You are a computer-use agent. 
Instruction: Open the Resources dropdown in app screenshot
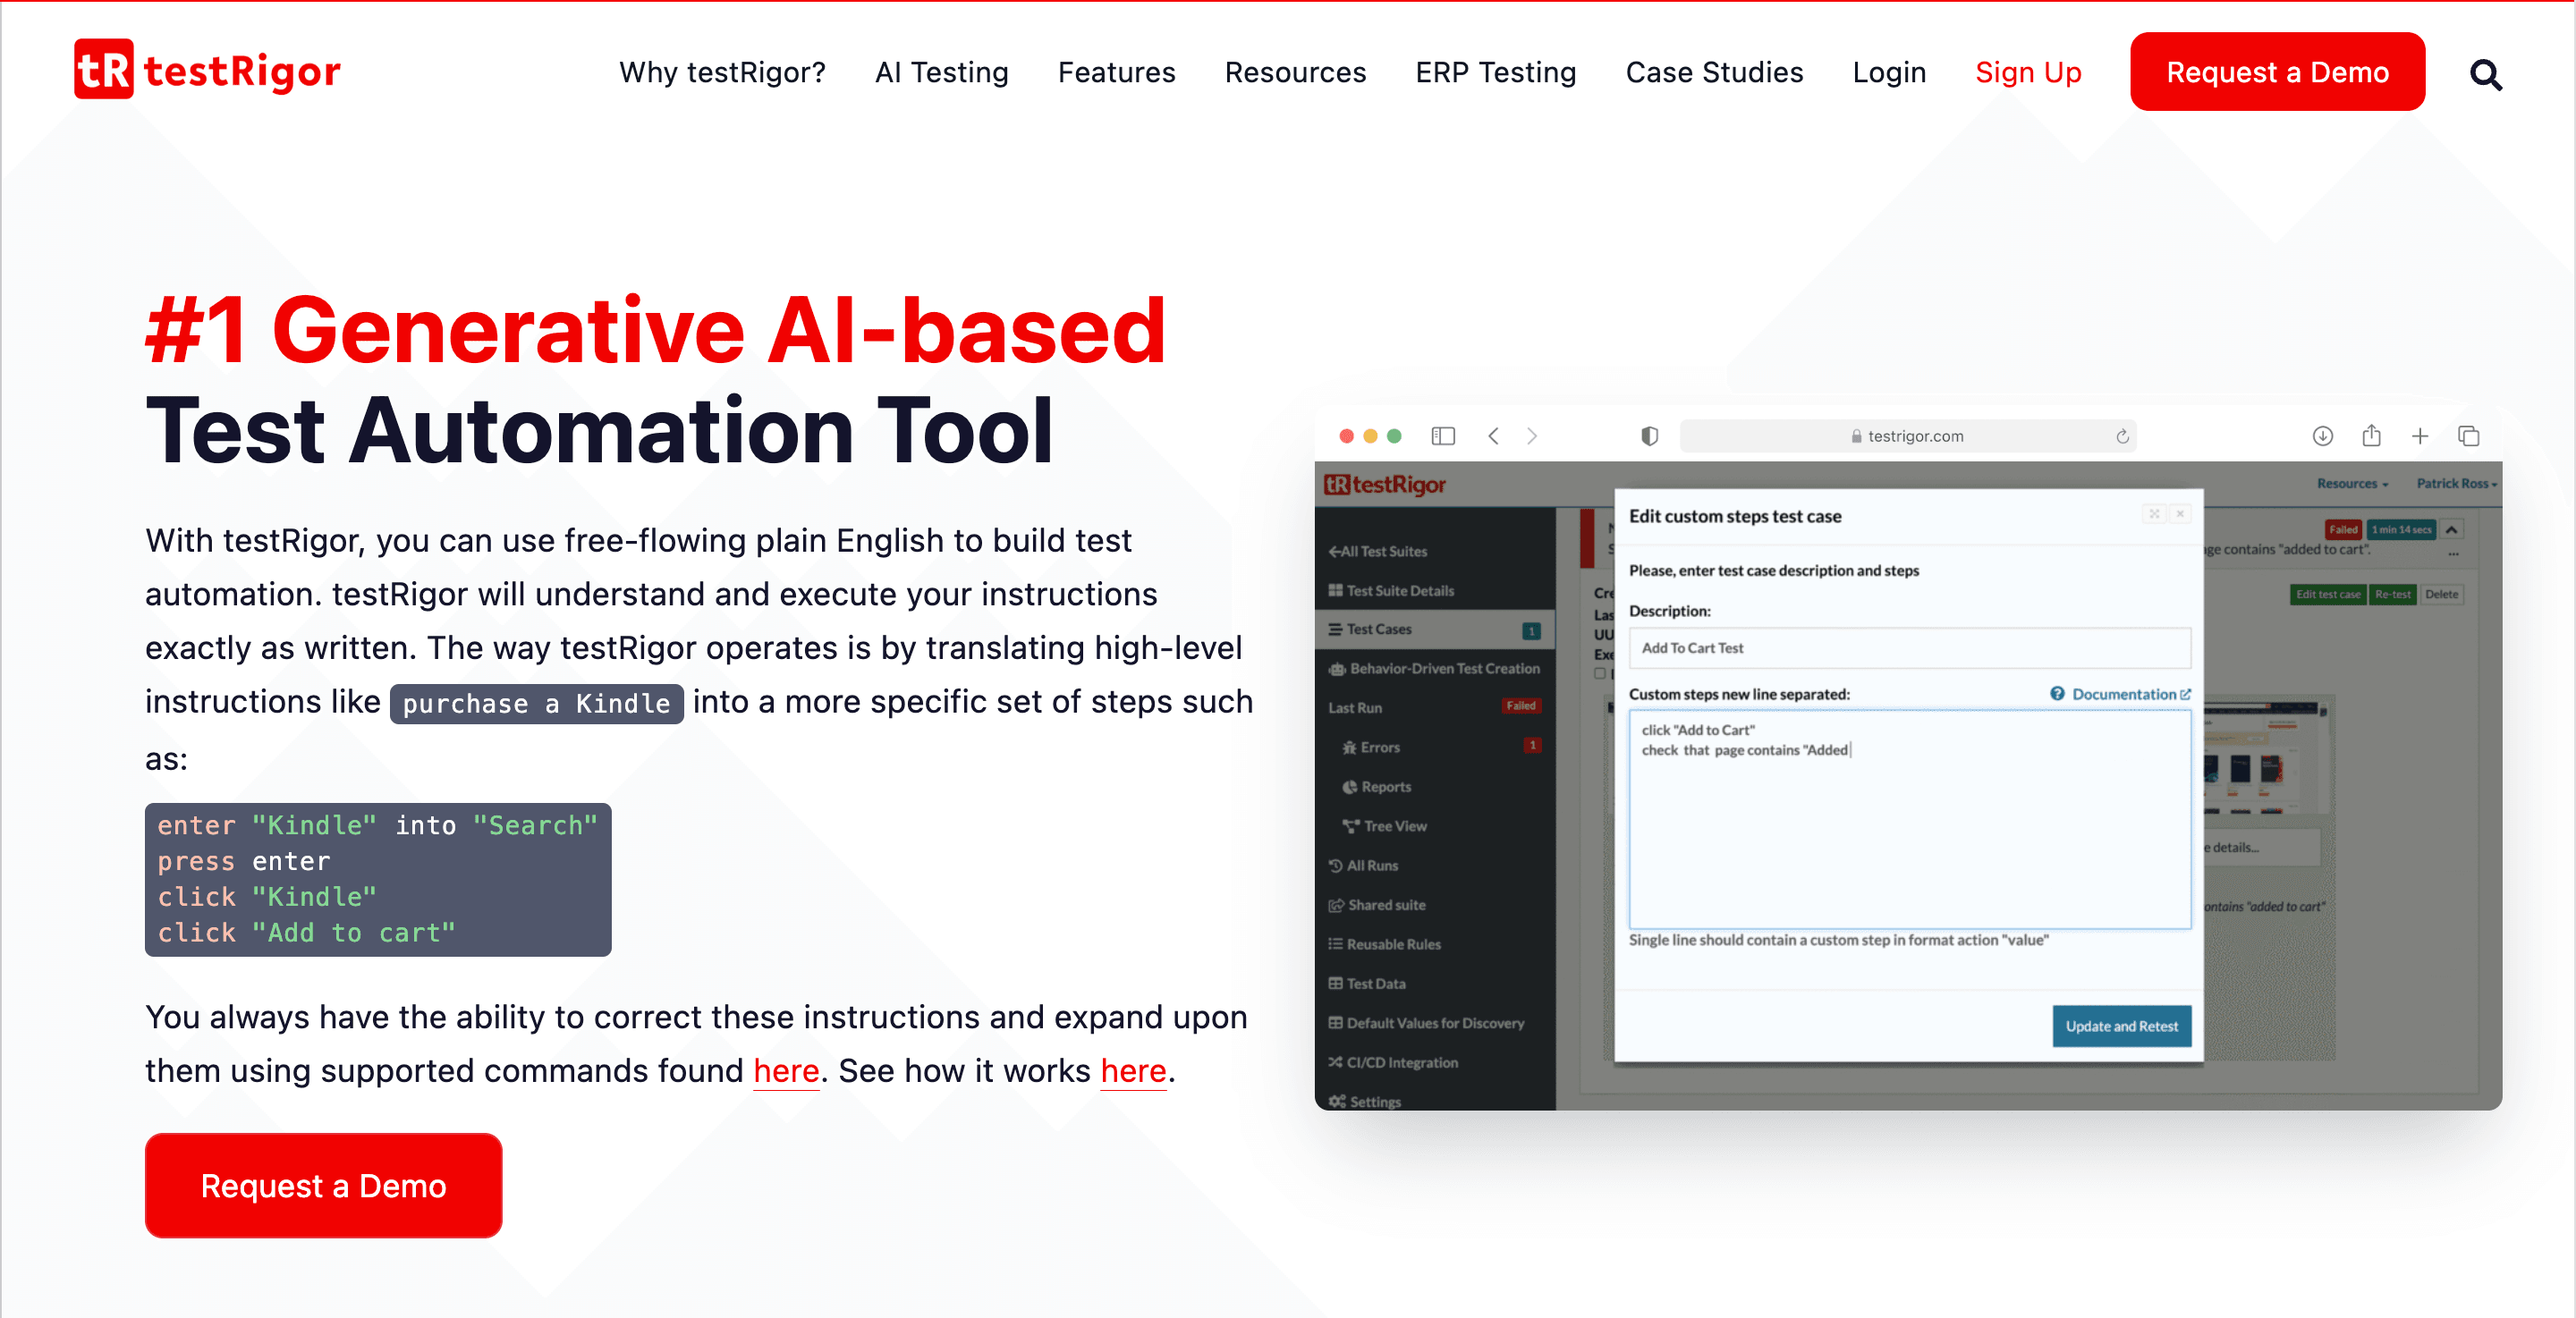click(x=2352, y=484)
